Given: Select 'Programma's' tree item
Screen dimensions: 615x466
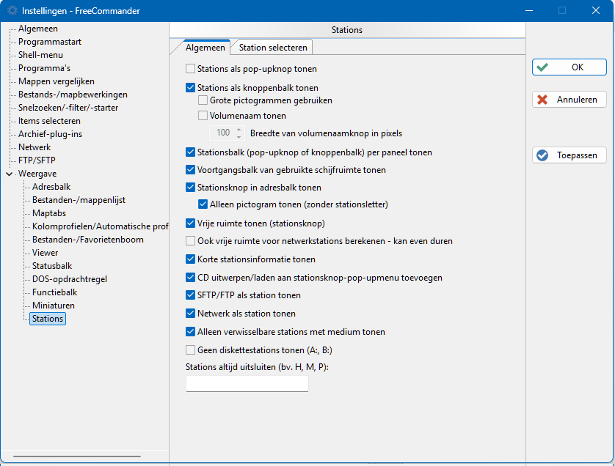Looking at the screenshot, I should 44,68.
